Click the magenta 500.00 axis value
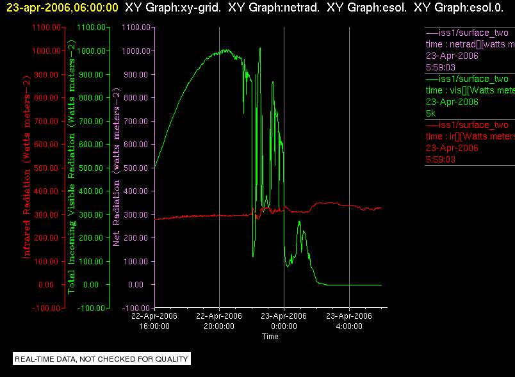515x377 pixels. 136,168
